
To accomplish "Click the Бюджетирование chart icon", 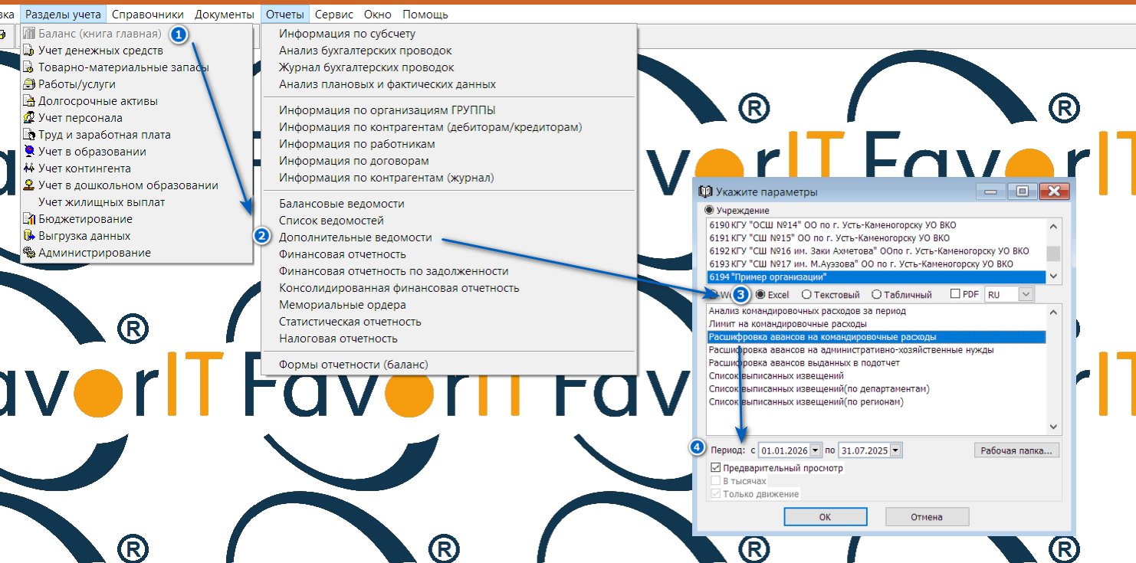I will (30, 219).
